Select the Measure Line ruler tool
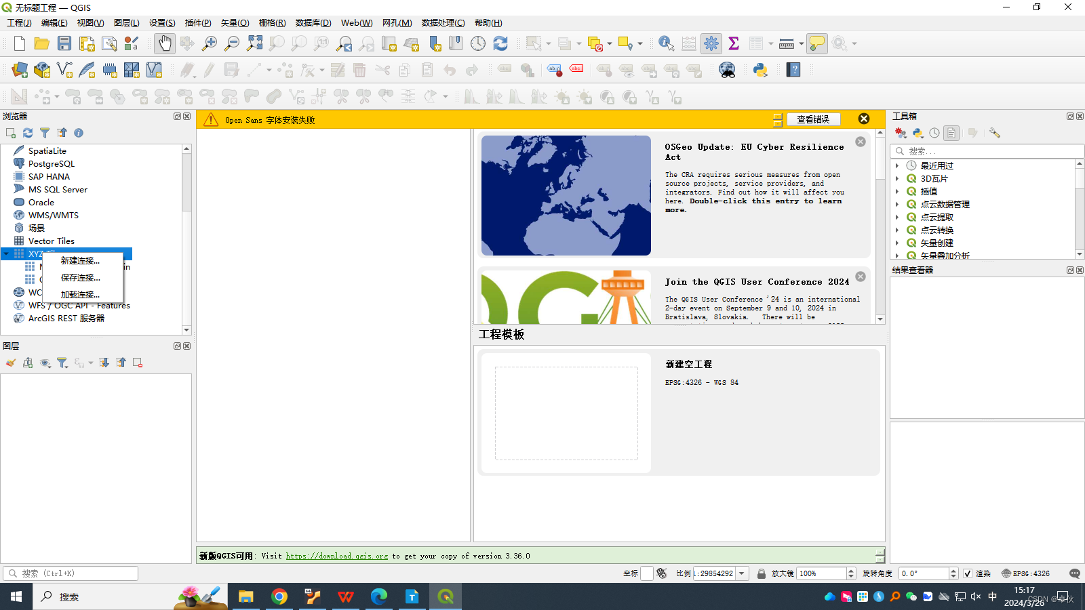The width and height of the screenshot is (1085, 610). pos(787,43)
